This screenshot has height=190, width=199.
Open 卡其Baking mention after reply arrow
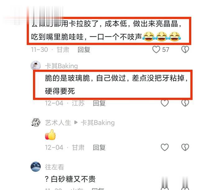click(x=98, y=123)
